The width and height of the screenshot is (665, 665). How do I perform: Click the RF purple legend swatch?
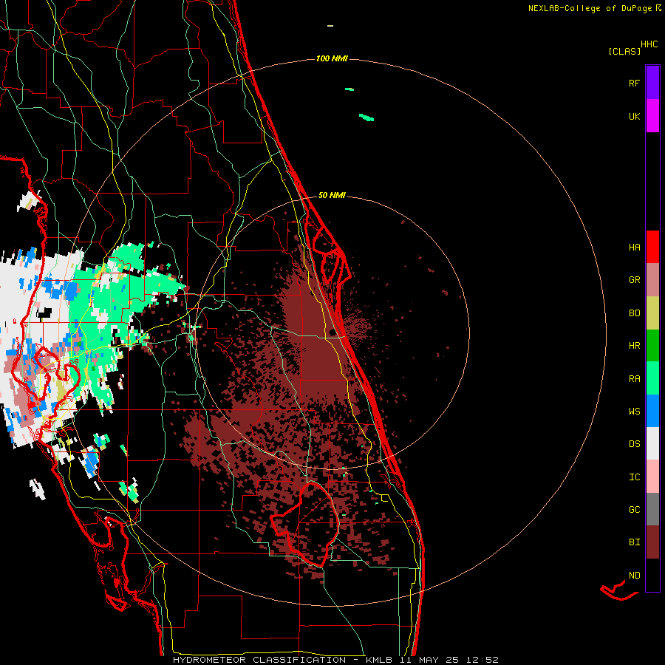point(652,82)
